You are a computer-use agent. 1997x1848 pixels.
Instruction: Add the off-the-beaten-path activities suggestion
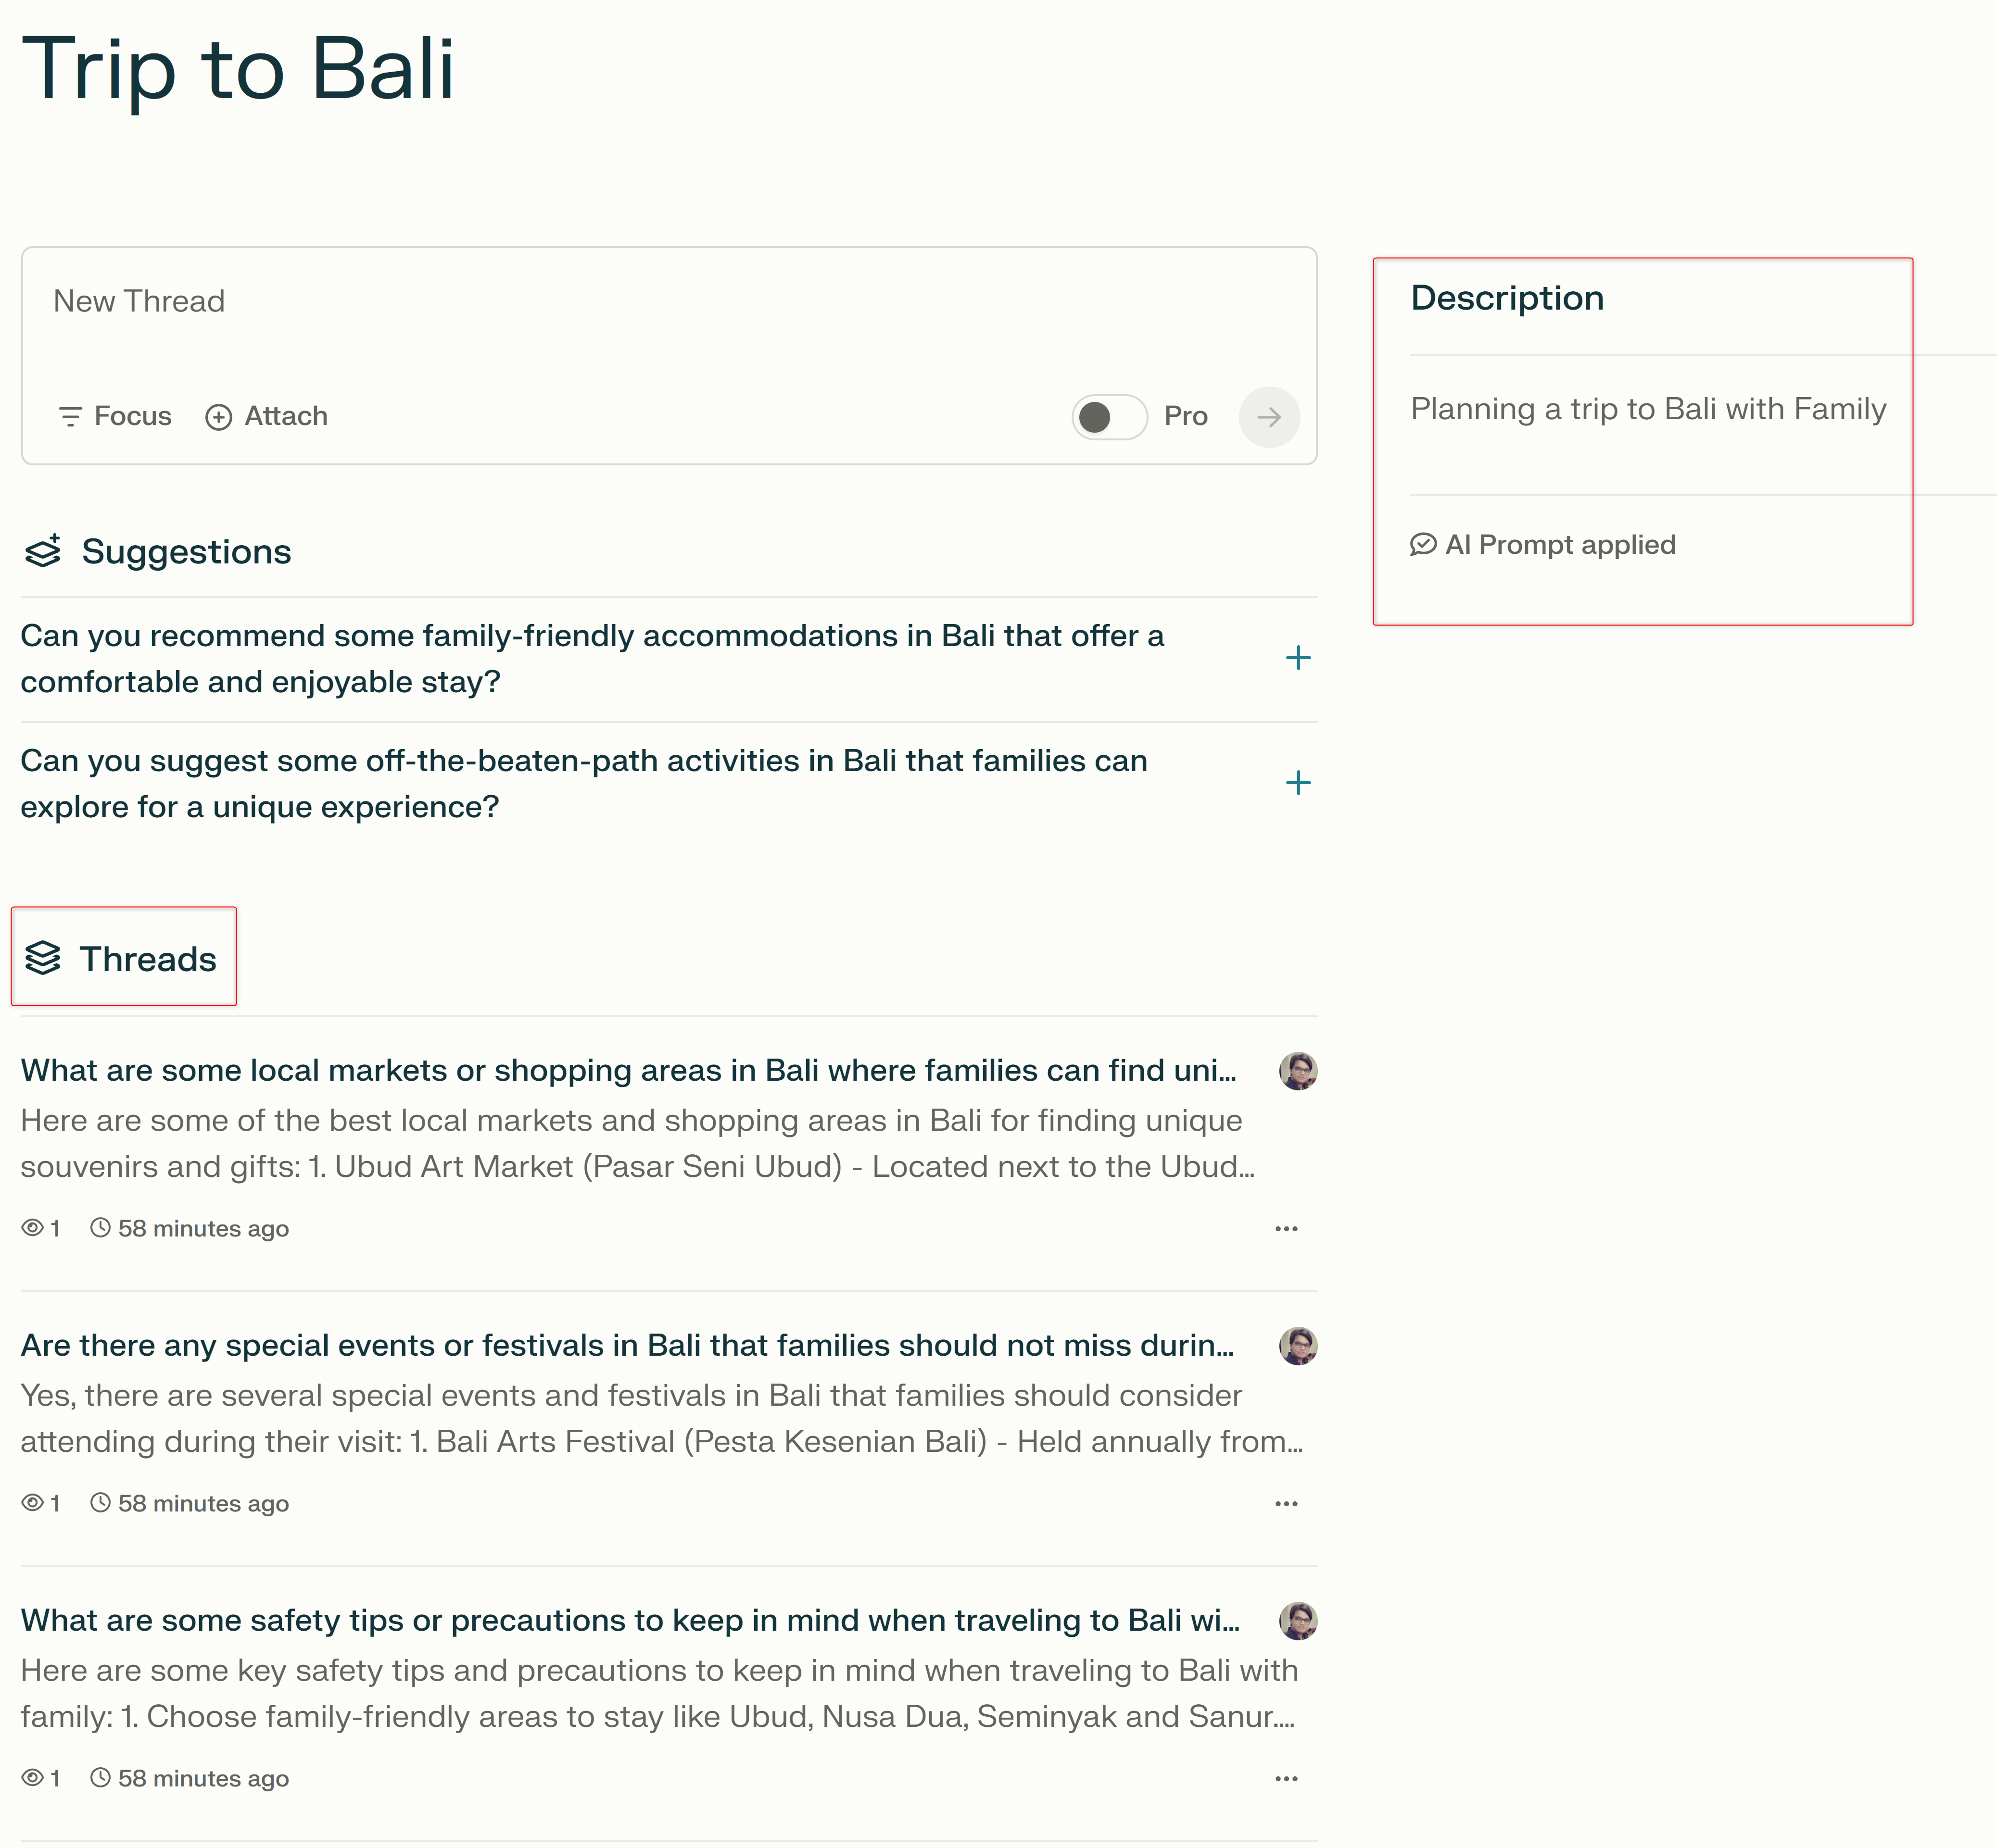click(1298, 783)
